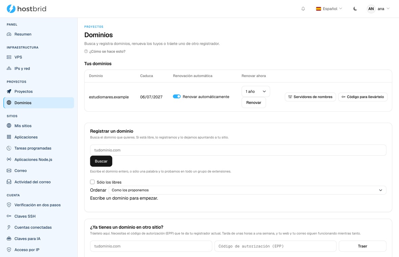Click the Tareas programadas clock icon
The width and height of the screenshot is (399, 257).
point(9,148)
